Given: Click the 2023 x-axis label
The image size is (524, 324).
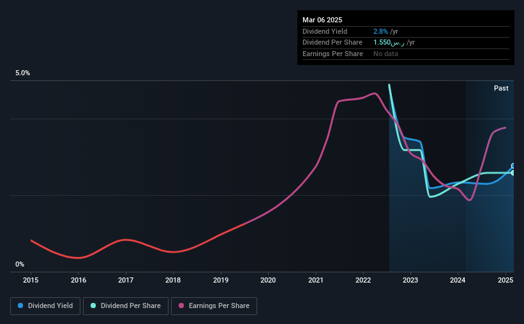Looking at the screenshot, I should pyautogui.click(x=410, y=280).
